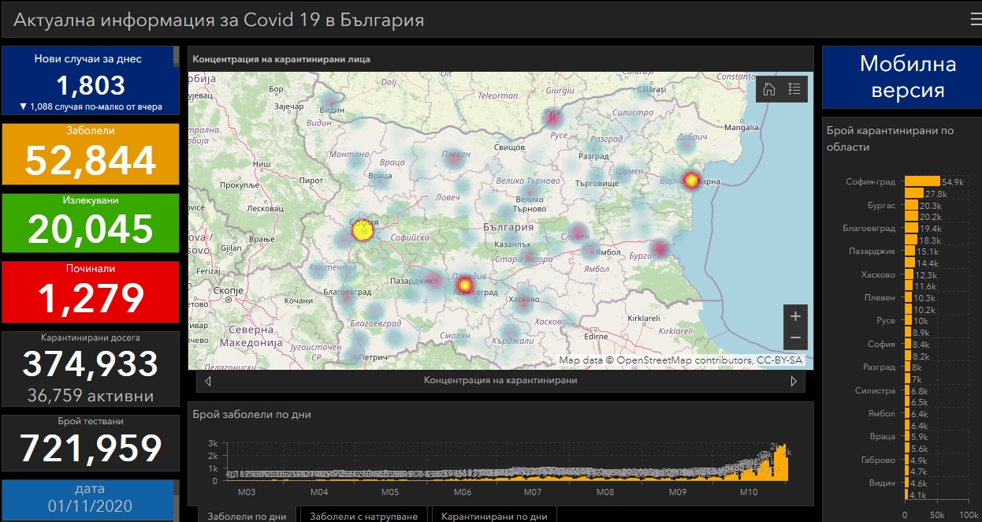Viewport: 982px width, 522px height.
Task: Select the Карантинирани по дни tab
Action: click(x=494, y=516)
